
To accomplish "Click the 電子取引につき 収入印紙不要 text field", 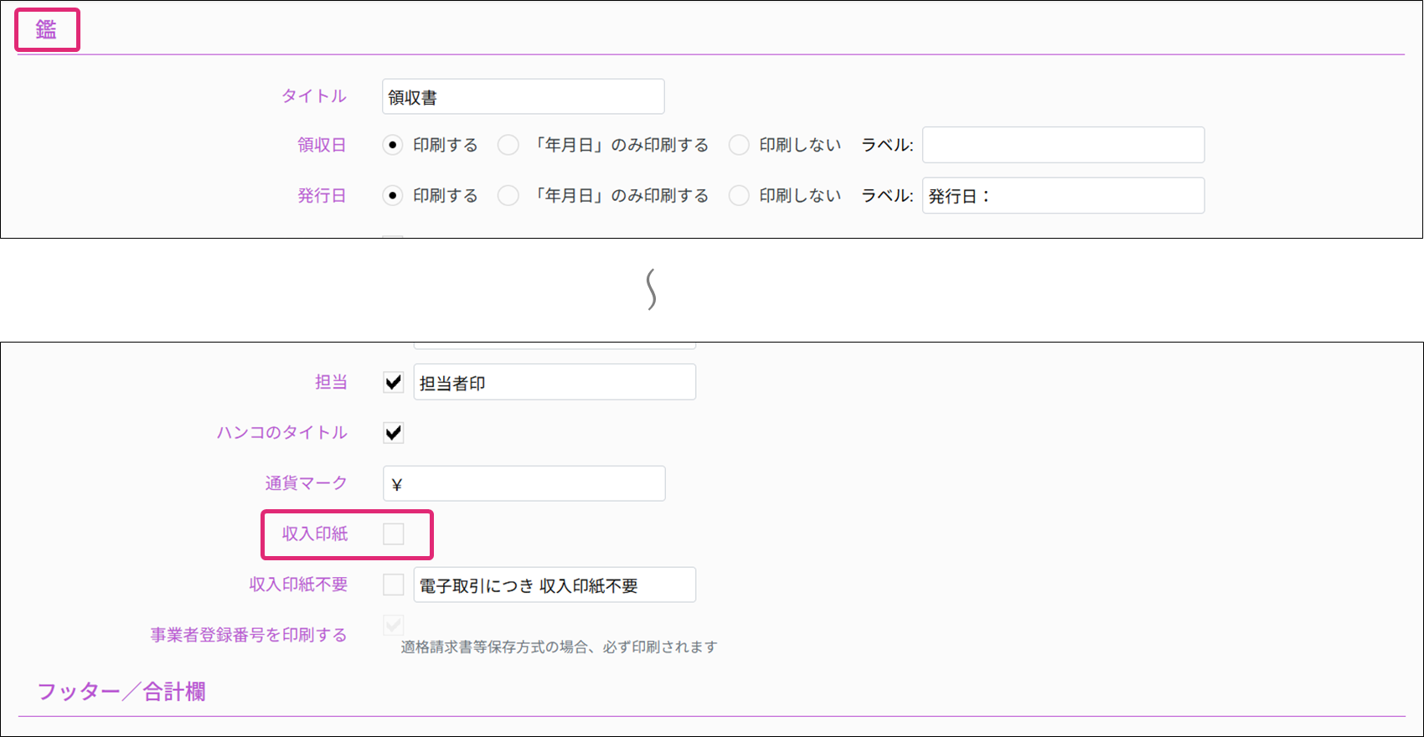I will click(x=554, y=585).
